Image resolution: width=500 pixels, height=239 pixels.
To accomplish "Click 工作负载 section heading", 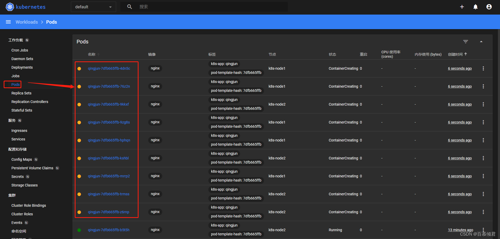I will click(16, 40).
